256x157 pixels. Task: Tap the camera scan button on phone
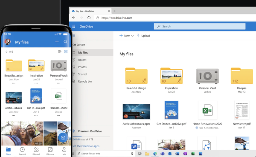point(63,137)
